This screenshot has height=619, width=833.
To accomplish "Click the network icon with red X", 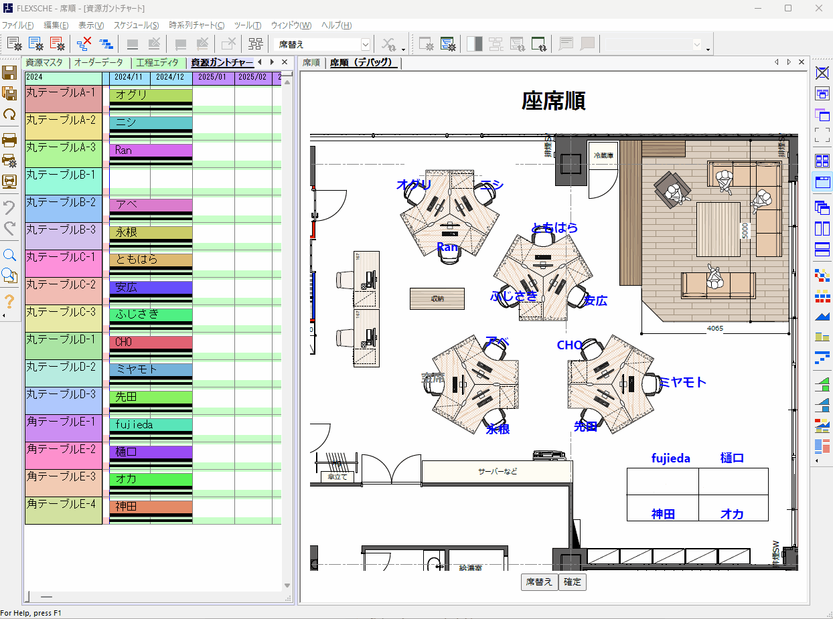I will pyautogui.click(x=84, y=44).
